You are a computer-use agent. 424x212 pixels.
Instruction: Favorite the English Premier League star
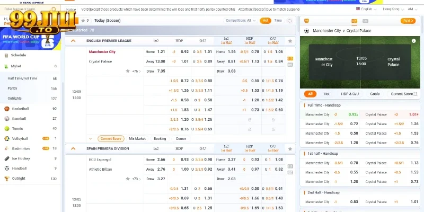(x=290, y=41)
